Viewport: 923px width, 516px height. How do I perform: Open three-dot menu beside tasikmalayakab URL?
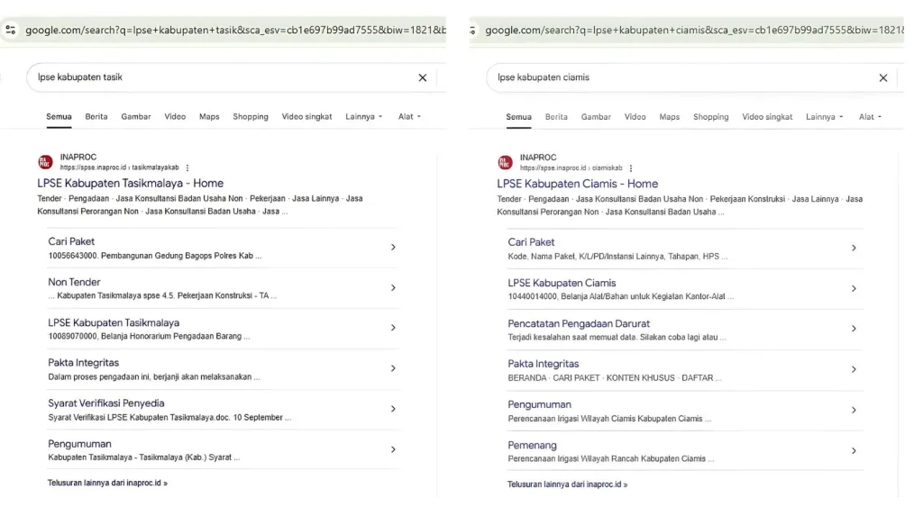click(x=187, y=167)
